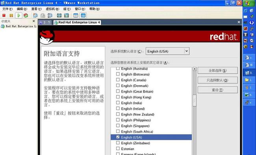This screenshot has height=155, width=256.
Task: Click the red Power Off toolbar icon
Action: 4,15
